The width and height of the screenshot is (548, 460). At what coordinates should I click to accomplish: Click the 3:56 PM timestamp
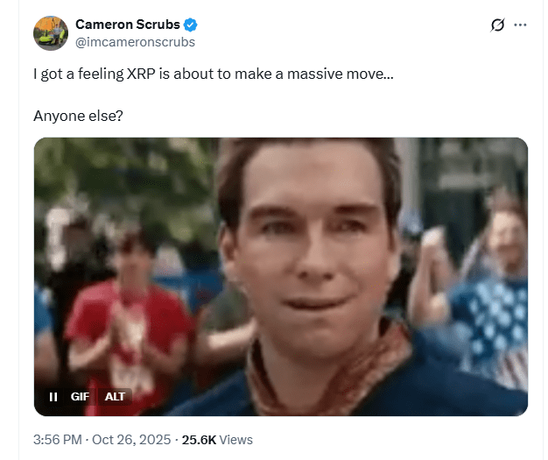[58, 440]
